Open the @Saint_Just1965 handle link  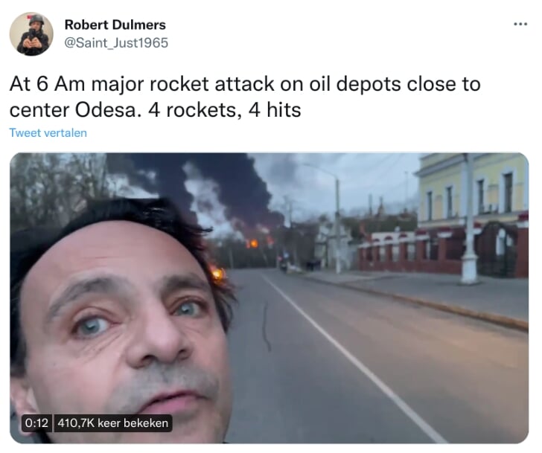click(x=116, y=43)
